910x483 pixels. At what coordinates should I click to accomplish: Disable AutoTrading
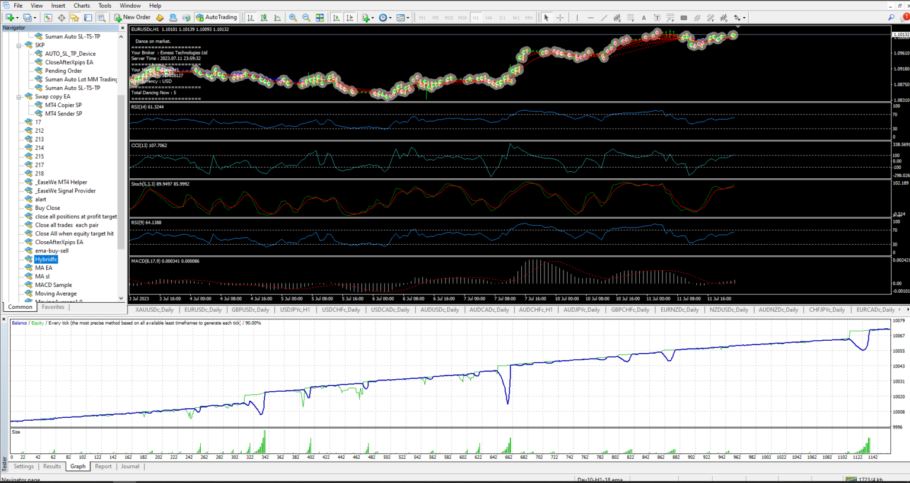217,17
